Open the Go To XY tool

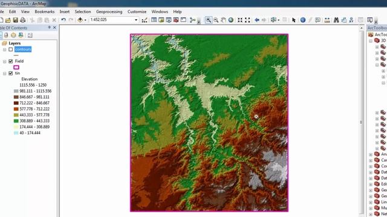[x=351, y=20]
